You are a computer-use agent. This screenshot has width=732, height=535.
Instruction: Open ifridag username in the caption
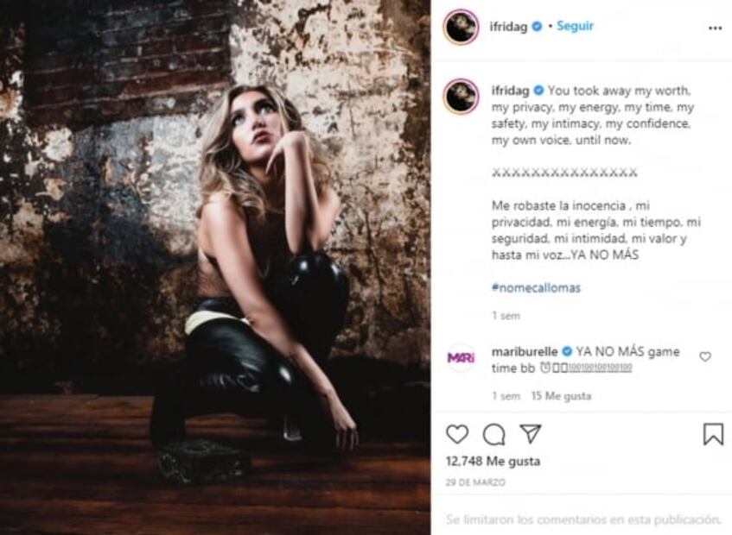coord(509,91)
